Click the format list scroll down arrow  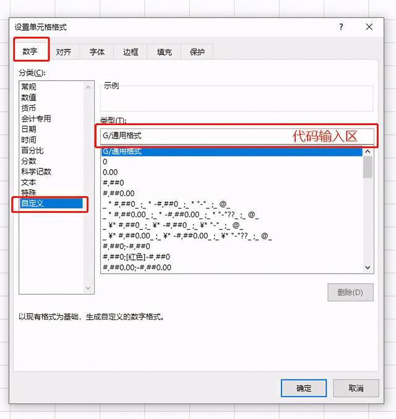[x=368, y=267]
